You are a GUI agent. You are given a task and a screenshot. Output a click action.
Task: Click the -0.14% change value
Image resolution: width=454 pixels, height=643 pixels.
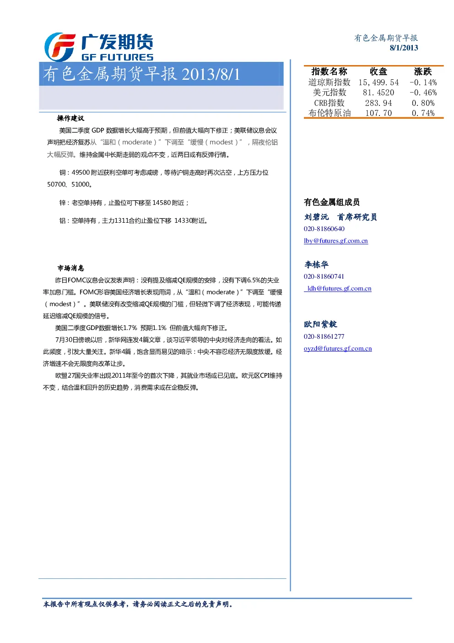(423, 82)
